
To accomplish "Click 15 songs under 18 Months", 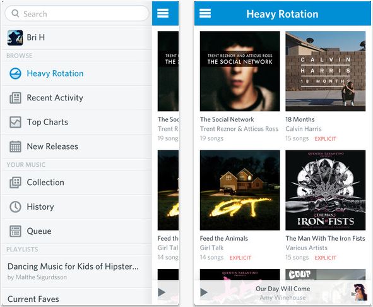I will click(297, 138).
